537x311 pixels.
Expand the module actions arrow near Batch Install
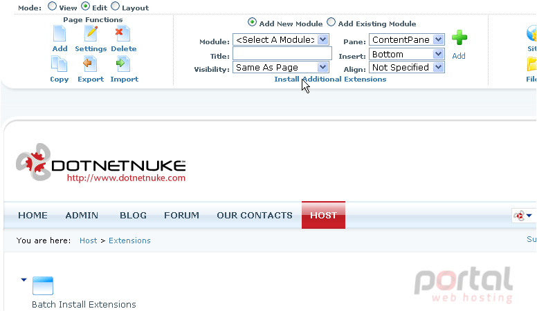coord(24,280)
